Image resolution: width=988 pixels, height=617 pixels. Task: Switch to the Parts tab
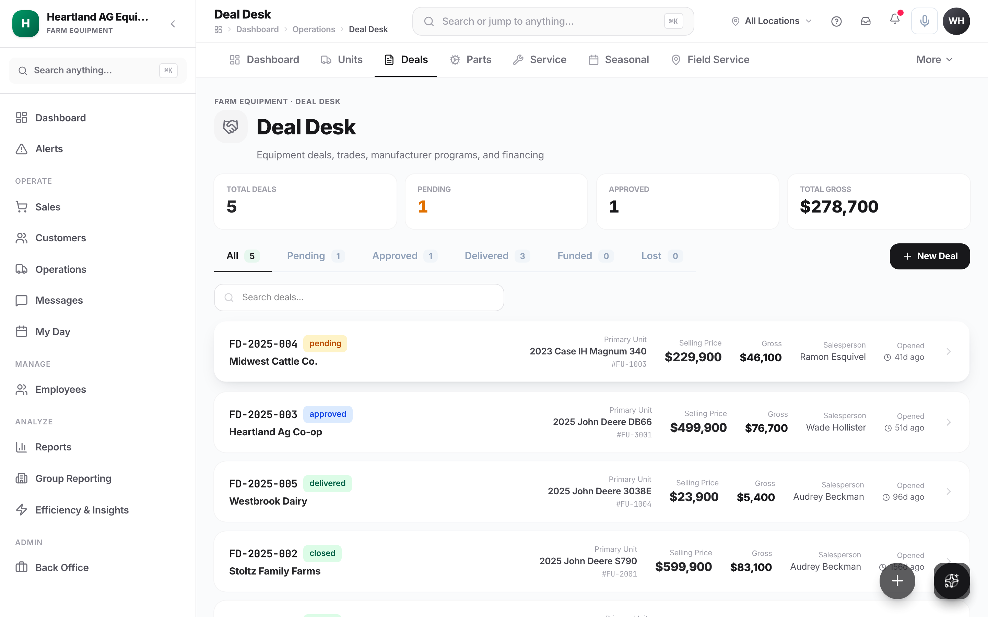coord(470,60)
